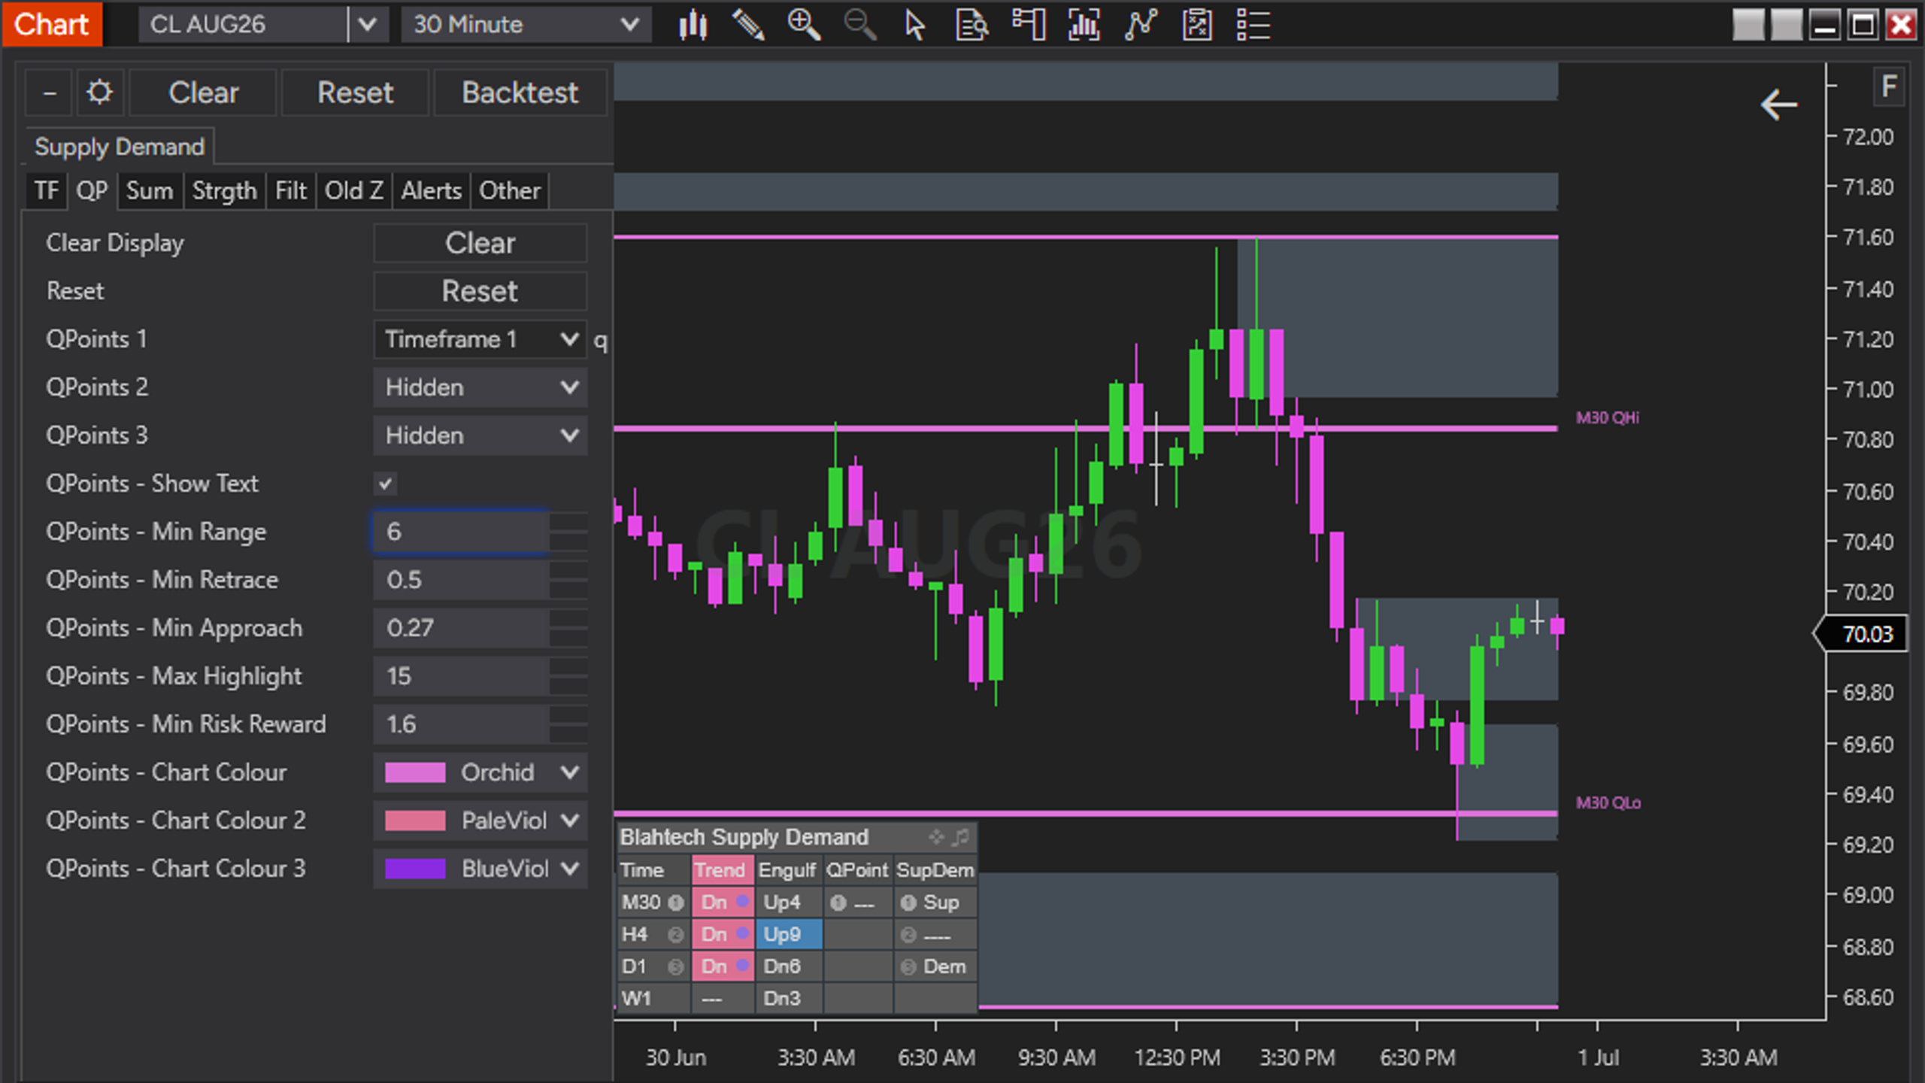The height and width of the screenshot is (1083, 1925).
Task: Toggle the sound icon on the Blahtech table
Action: 960,837
